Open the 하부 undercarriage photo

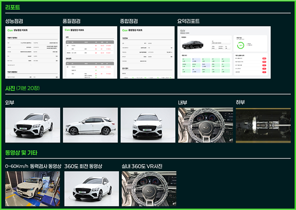263,125
